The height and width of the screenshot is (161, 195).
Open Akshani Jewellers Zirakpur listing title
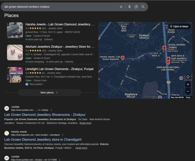[60, 47]
